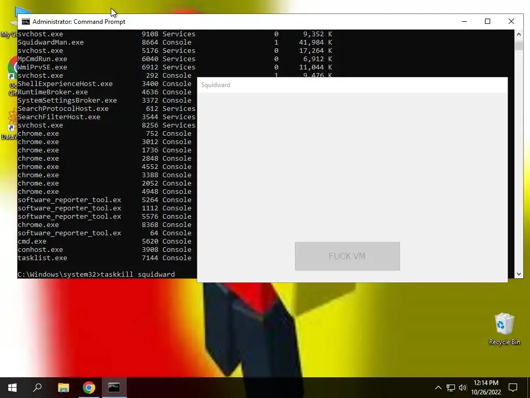Click PID 9108 in top row
The width and height of the screenshot is (530, 398).
[x=150, y=34]
